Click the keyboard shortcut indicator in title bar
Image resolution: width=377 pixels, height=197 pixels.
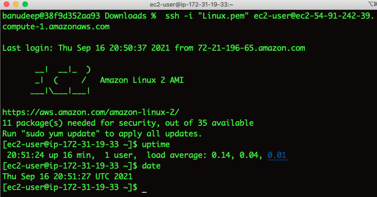372,4
